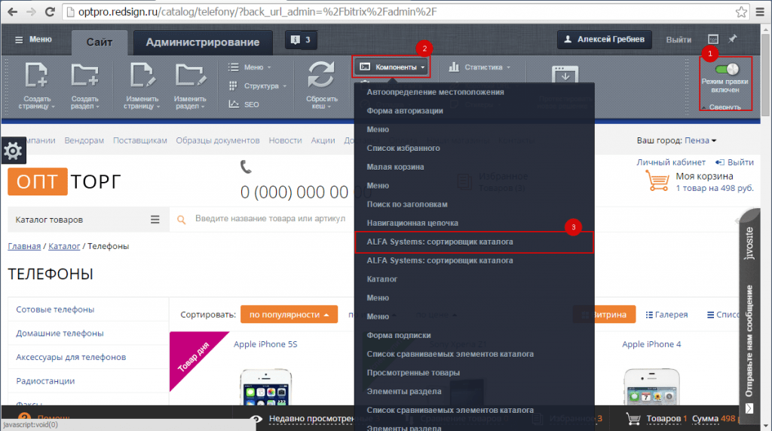Click the pin panel icon

(x=733, y=39)
